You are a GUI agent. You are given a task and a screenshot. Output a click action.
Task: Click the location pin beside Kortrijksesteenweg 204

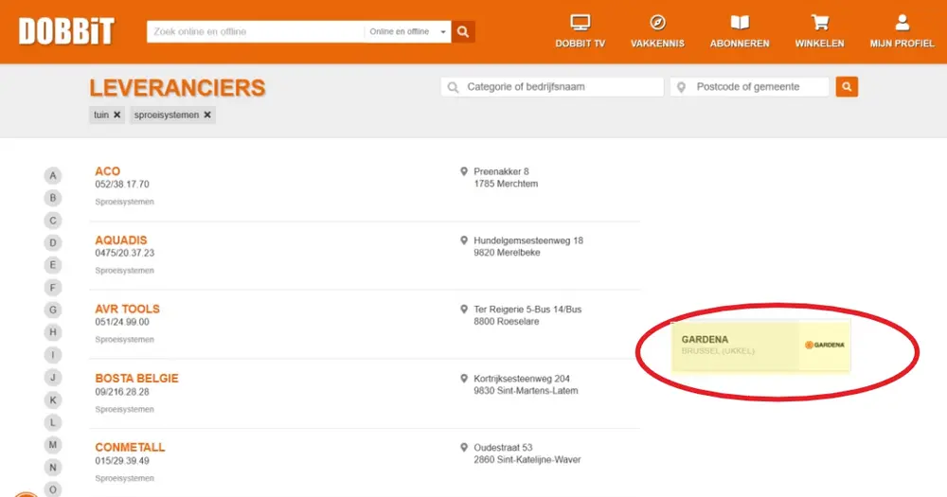coord(464,379)
